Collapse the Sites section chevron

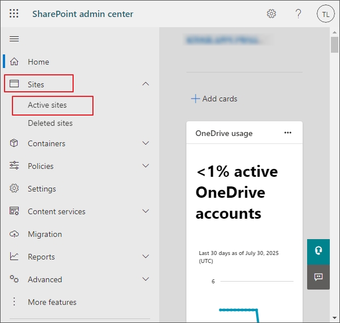[146, 84]
